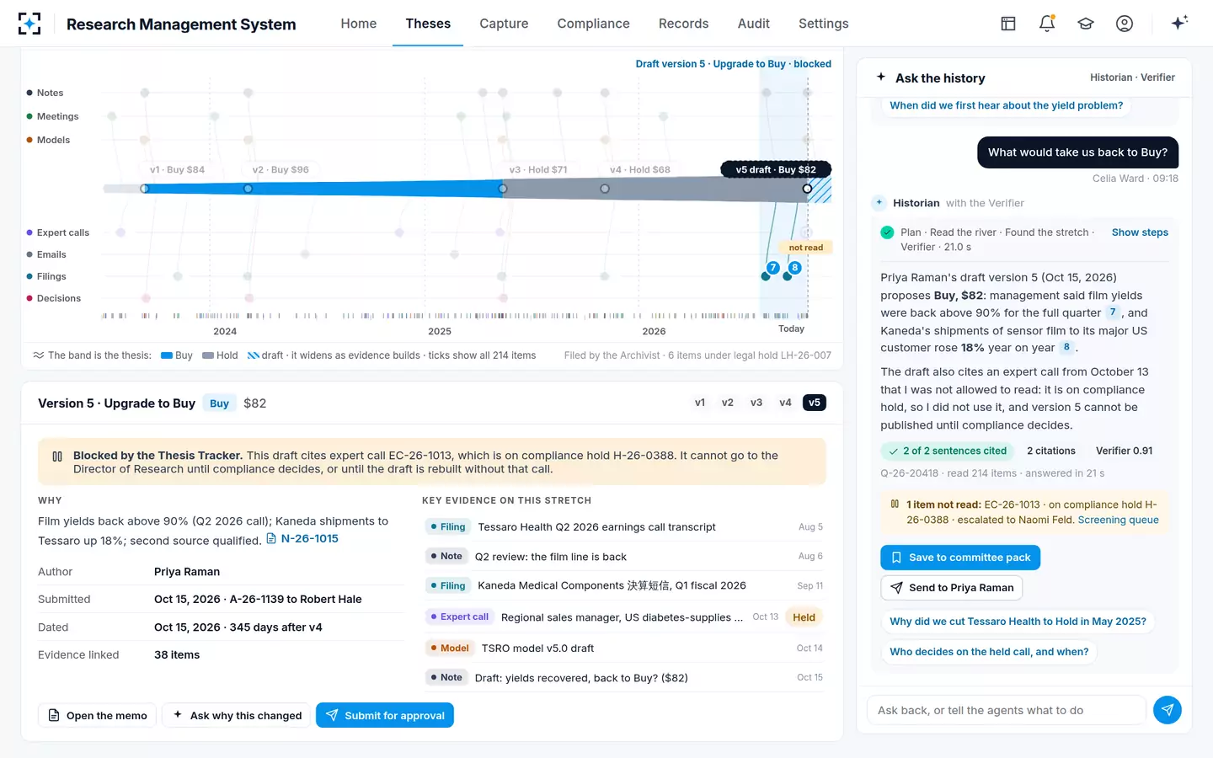The height and width of the screenshot is (758, 1213).
Task: Select version v4 pill
Action: point(785,403)
